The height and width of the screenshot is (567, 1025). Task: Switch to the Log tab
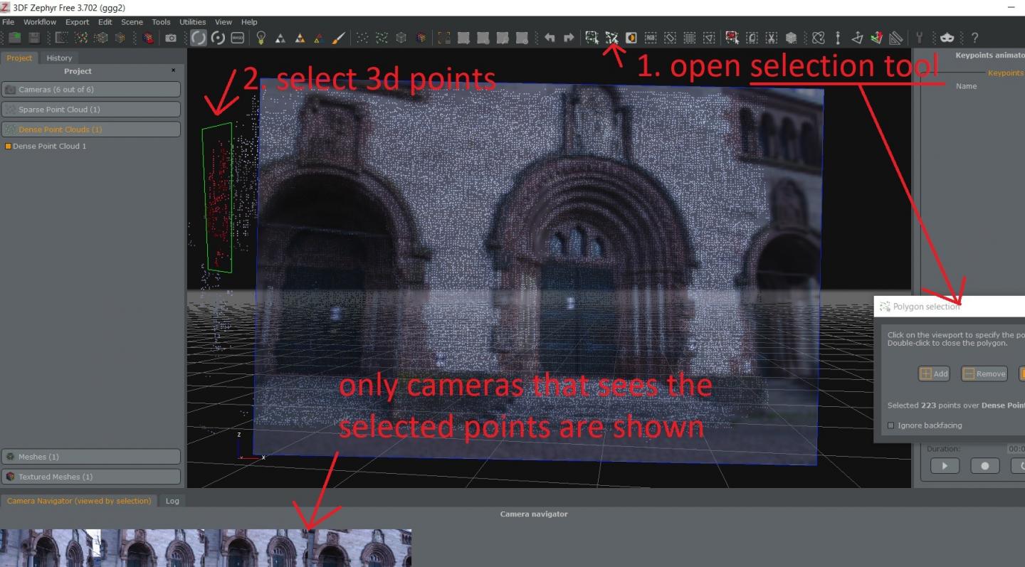pos(172,501)
